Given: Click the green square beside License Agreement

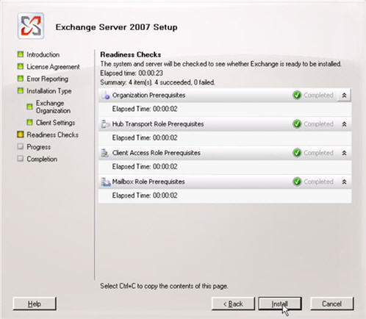Looking at the screenshot, I should (21, 66).
